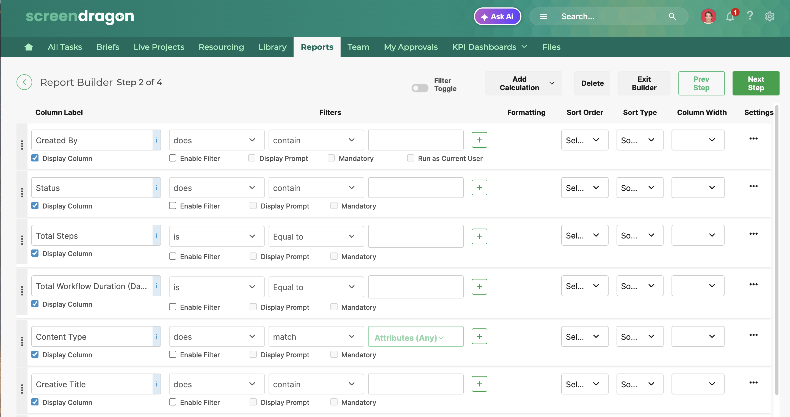
Task: Click the info icon on Status label
Action: (156, 188)
